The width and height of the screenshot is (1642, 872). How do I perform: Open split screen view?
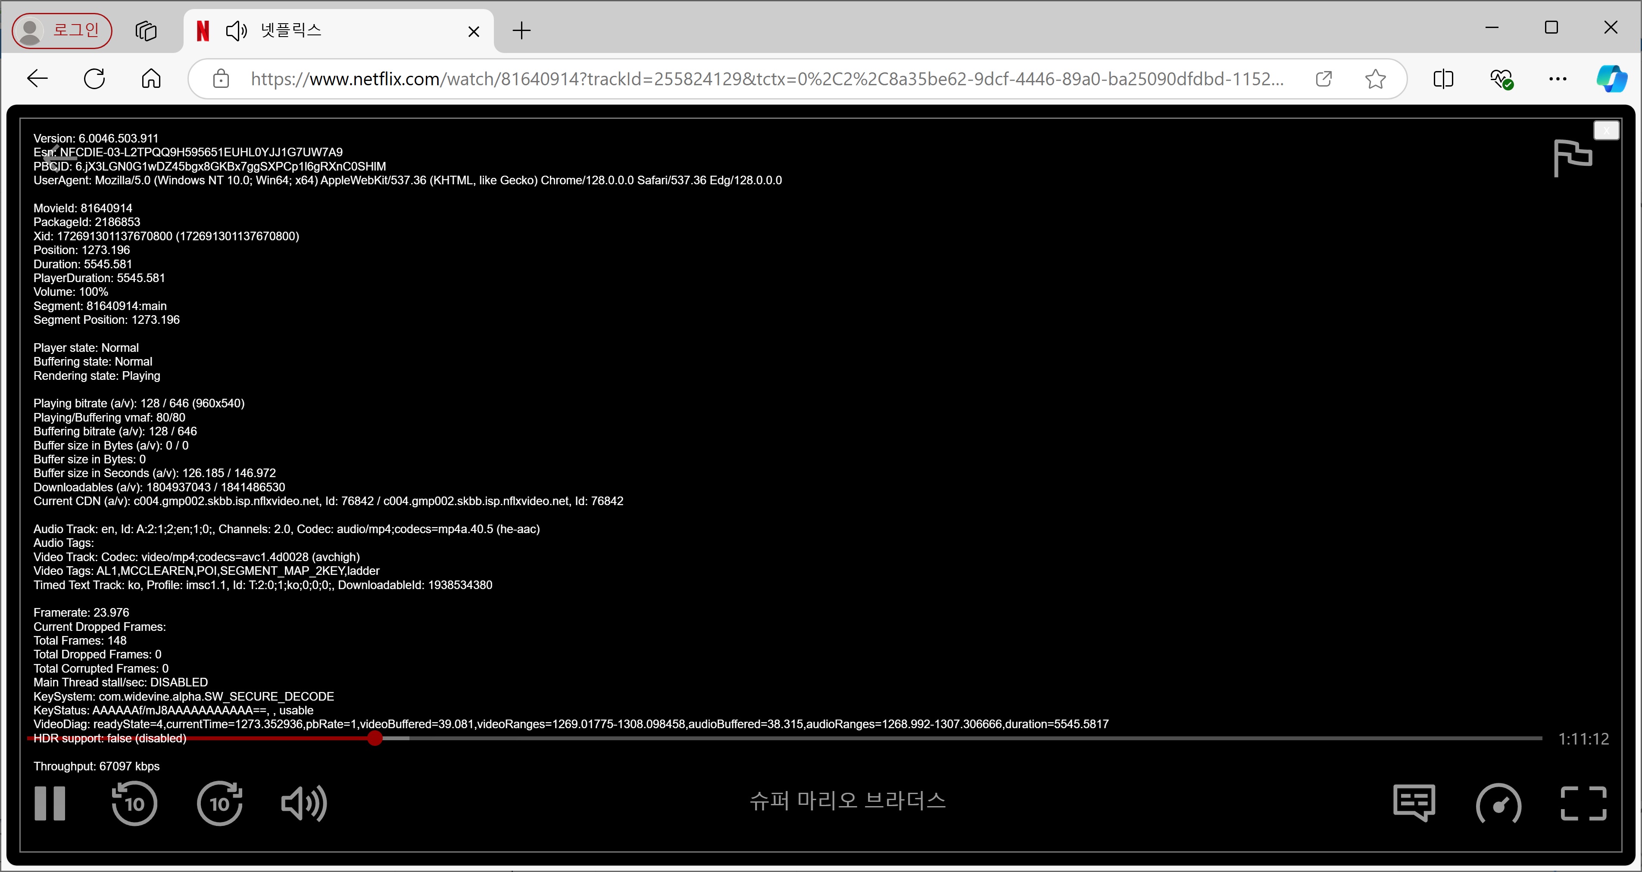click(1443, 79)
